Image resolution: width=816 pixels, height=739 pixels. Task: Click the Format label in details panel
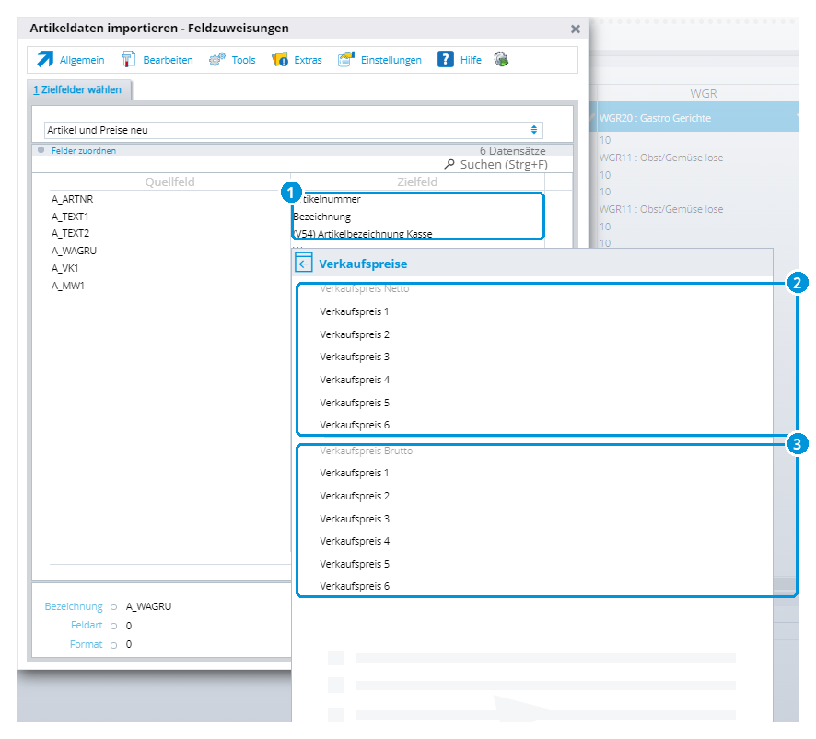pyautogui.click(x=86, y=644)
